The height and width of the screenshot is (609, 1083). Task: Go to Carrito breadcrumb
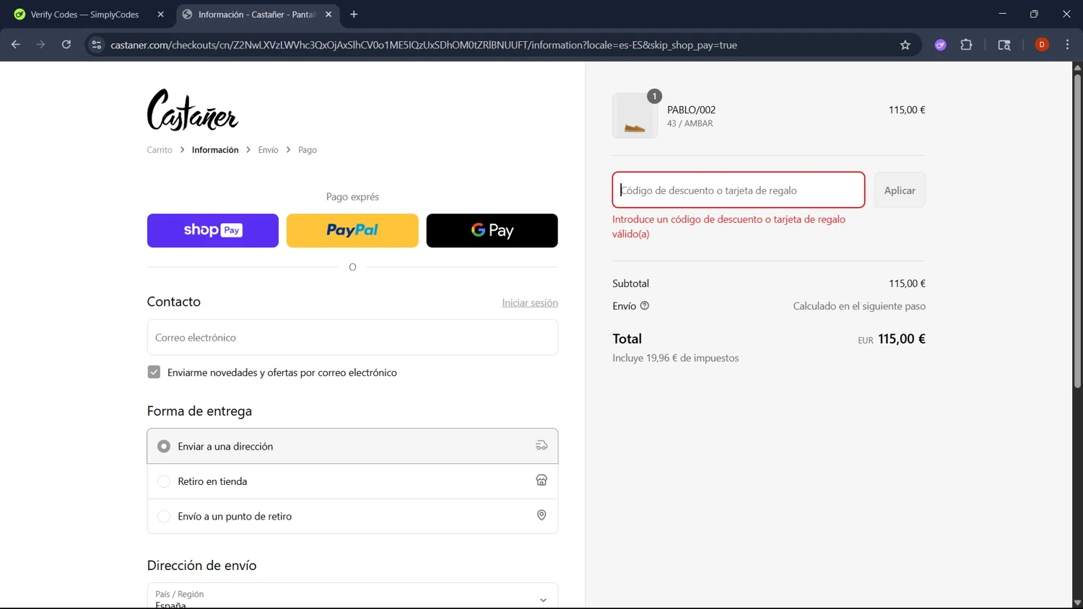(x=160, y=150)
